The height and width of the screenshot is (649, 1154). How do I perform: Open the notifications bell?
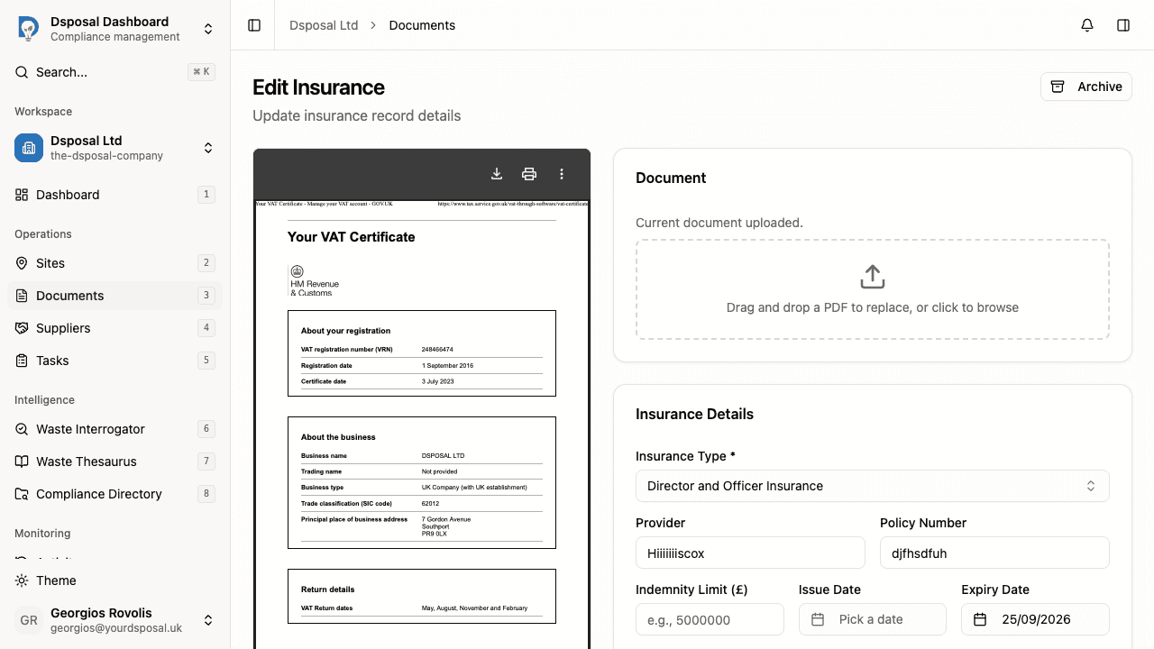click(1086, 25)
